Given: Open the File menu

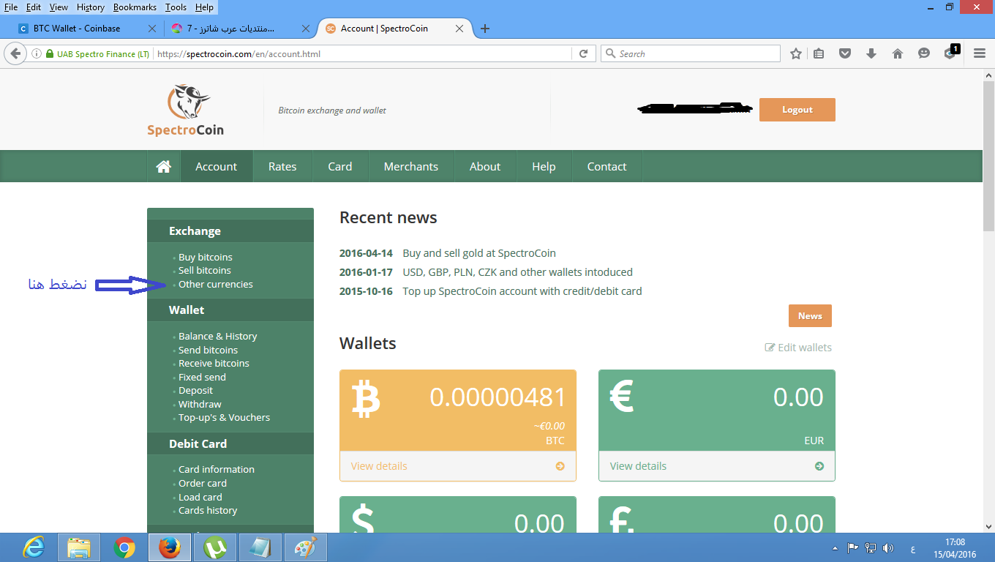Looking at the screenshot, I should (11, 7).
